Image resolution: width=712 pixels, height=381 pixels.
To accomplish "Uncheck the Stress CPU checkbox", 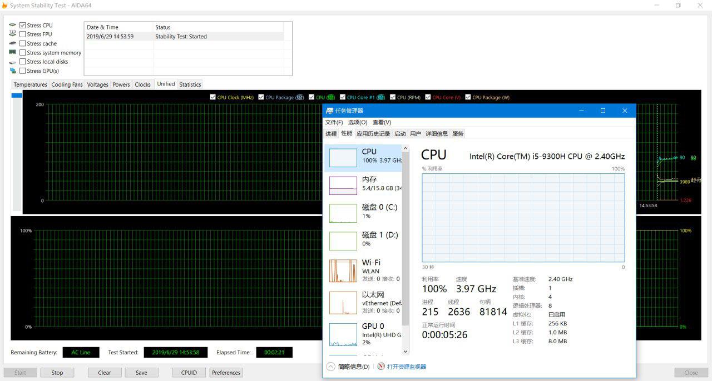I will [x=22, y=24].
